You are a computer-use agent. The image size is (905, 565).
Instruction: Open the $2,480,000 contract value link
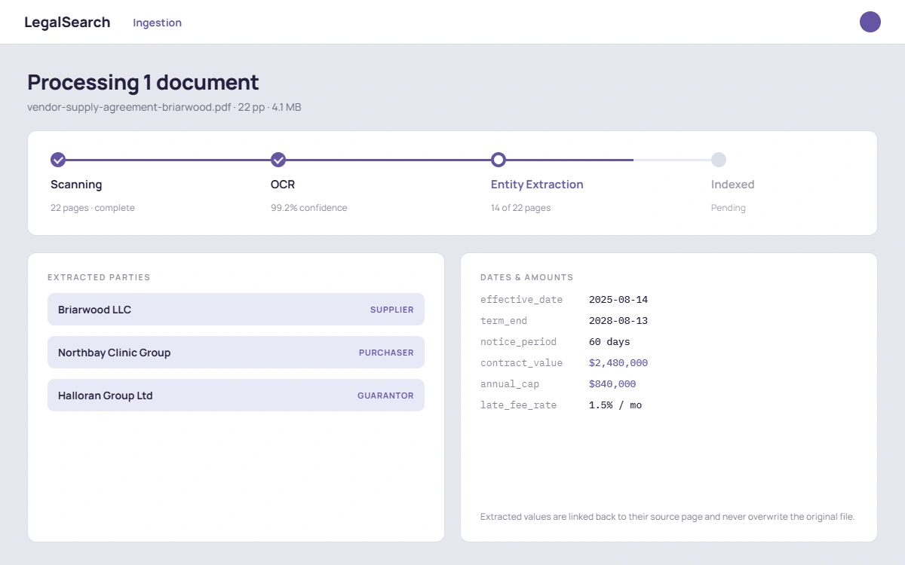618,363
